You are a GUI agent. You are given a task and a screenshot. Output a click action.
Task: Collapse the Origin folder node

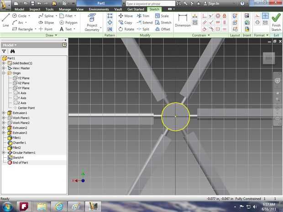[4, 73]
